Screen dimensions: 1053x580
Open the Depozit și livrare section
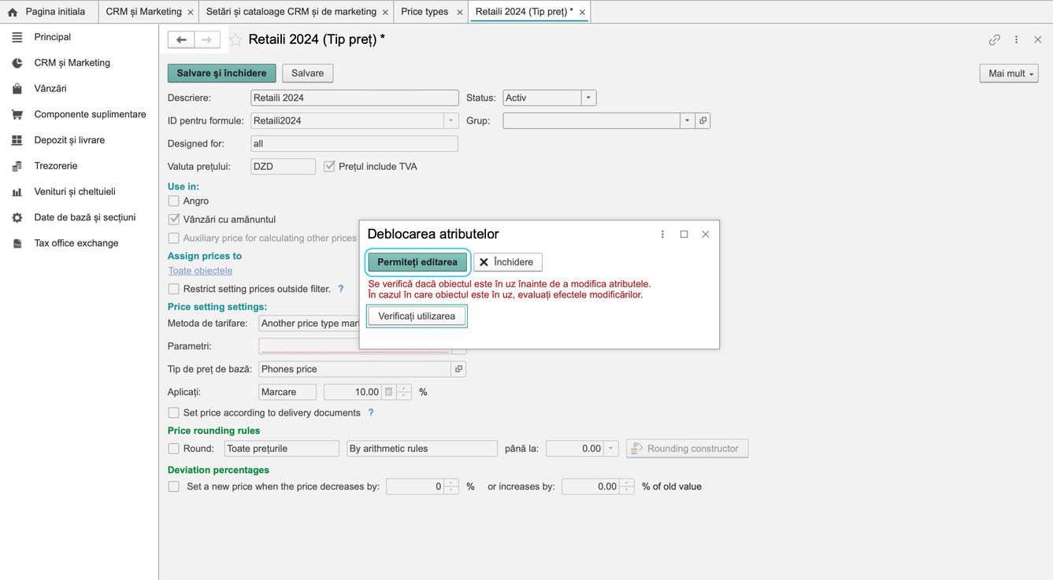click(x=69, y=140)
